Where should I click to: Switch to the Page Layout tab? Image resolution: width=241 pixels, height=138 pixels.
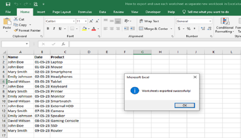pyautogui.click(x=62, y=12)
